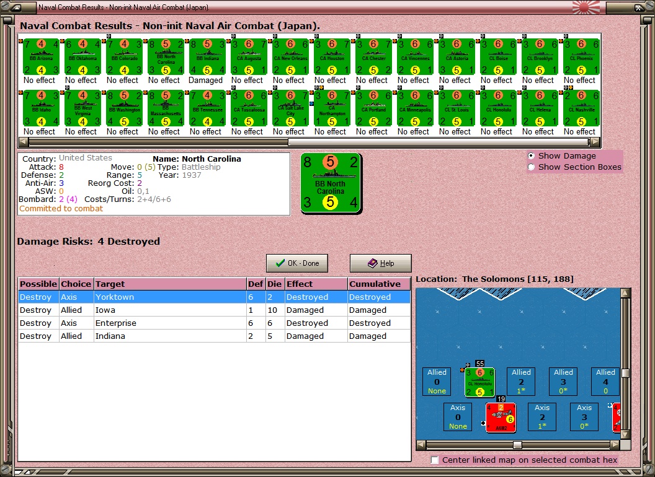Click the CL Honolulu unit on the map
The height and width of the screenshot is (477, 655).
tap(480, 382)
